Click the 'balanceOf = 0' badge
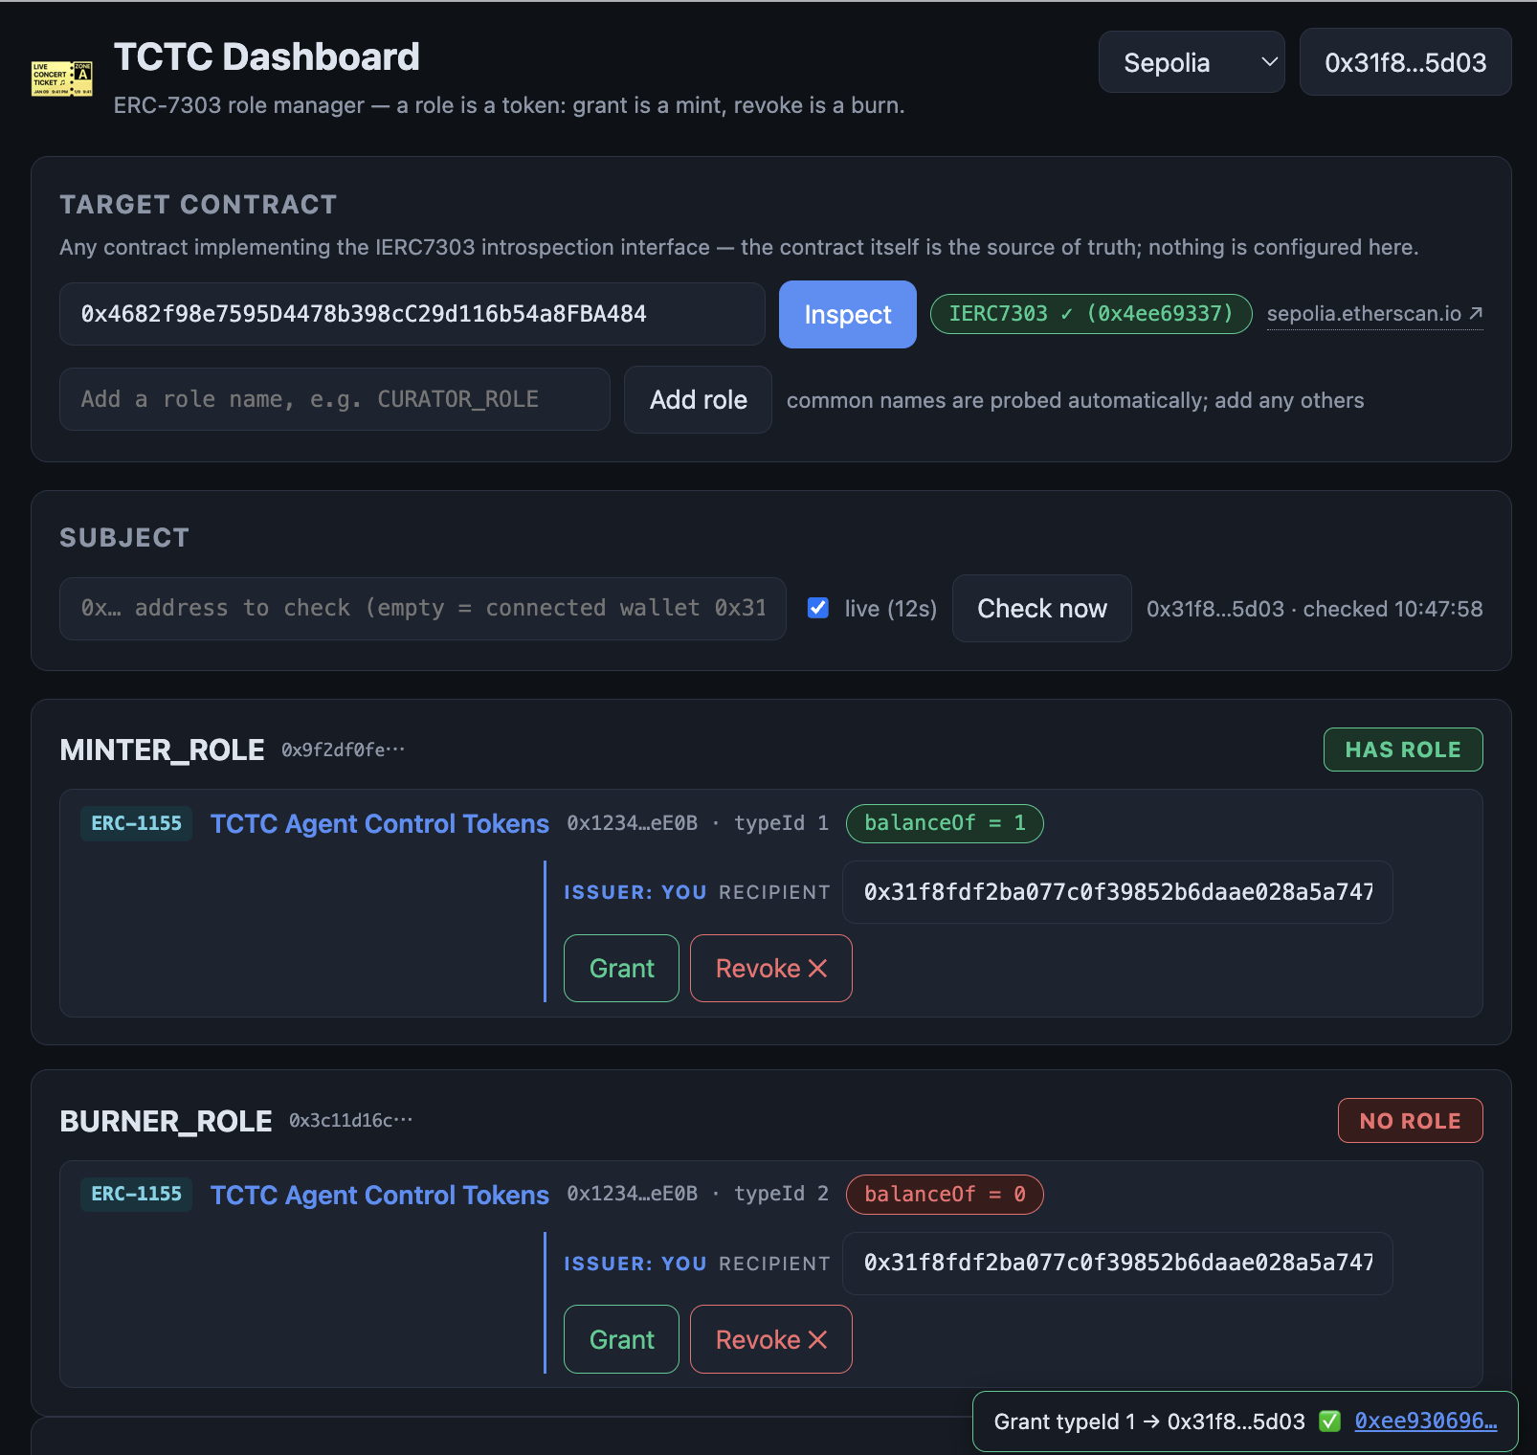The height and width of the screenshot is (1455, 1537). [945, 1194]
